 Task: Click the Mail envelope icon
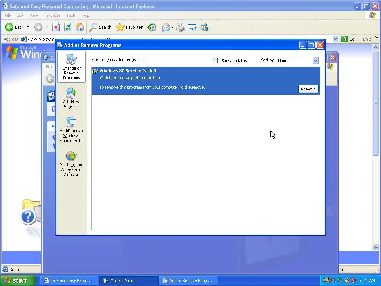[x=166, y=27]
